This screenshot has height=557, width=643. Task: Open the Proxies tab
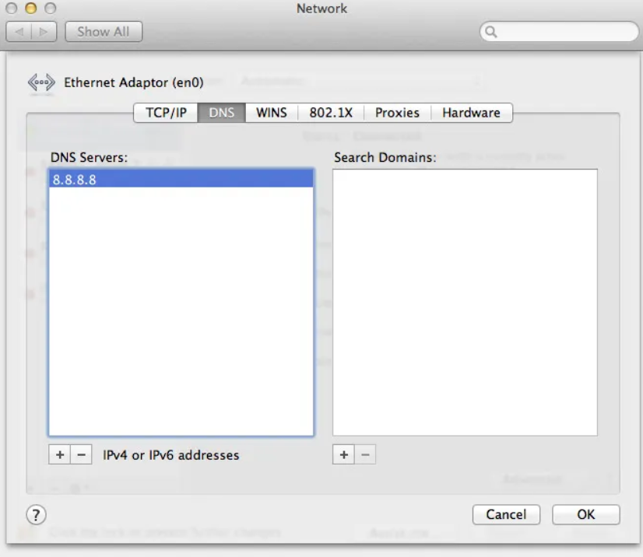tap(397, 113)
